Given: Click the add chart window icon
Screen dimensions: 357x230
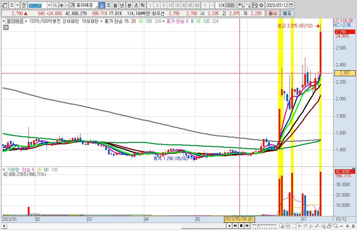Looking at the screenshot, I should tap(281, 226).
